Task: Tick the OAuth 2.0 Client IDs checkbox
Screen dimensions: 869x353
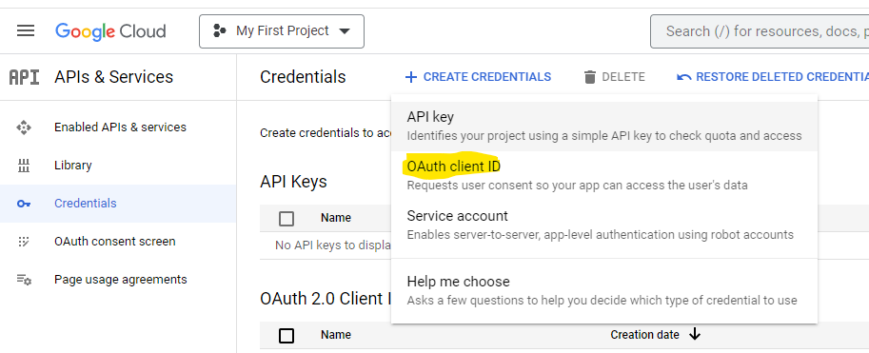Action: (286, 335)
